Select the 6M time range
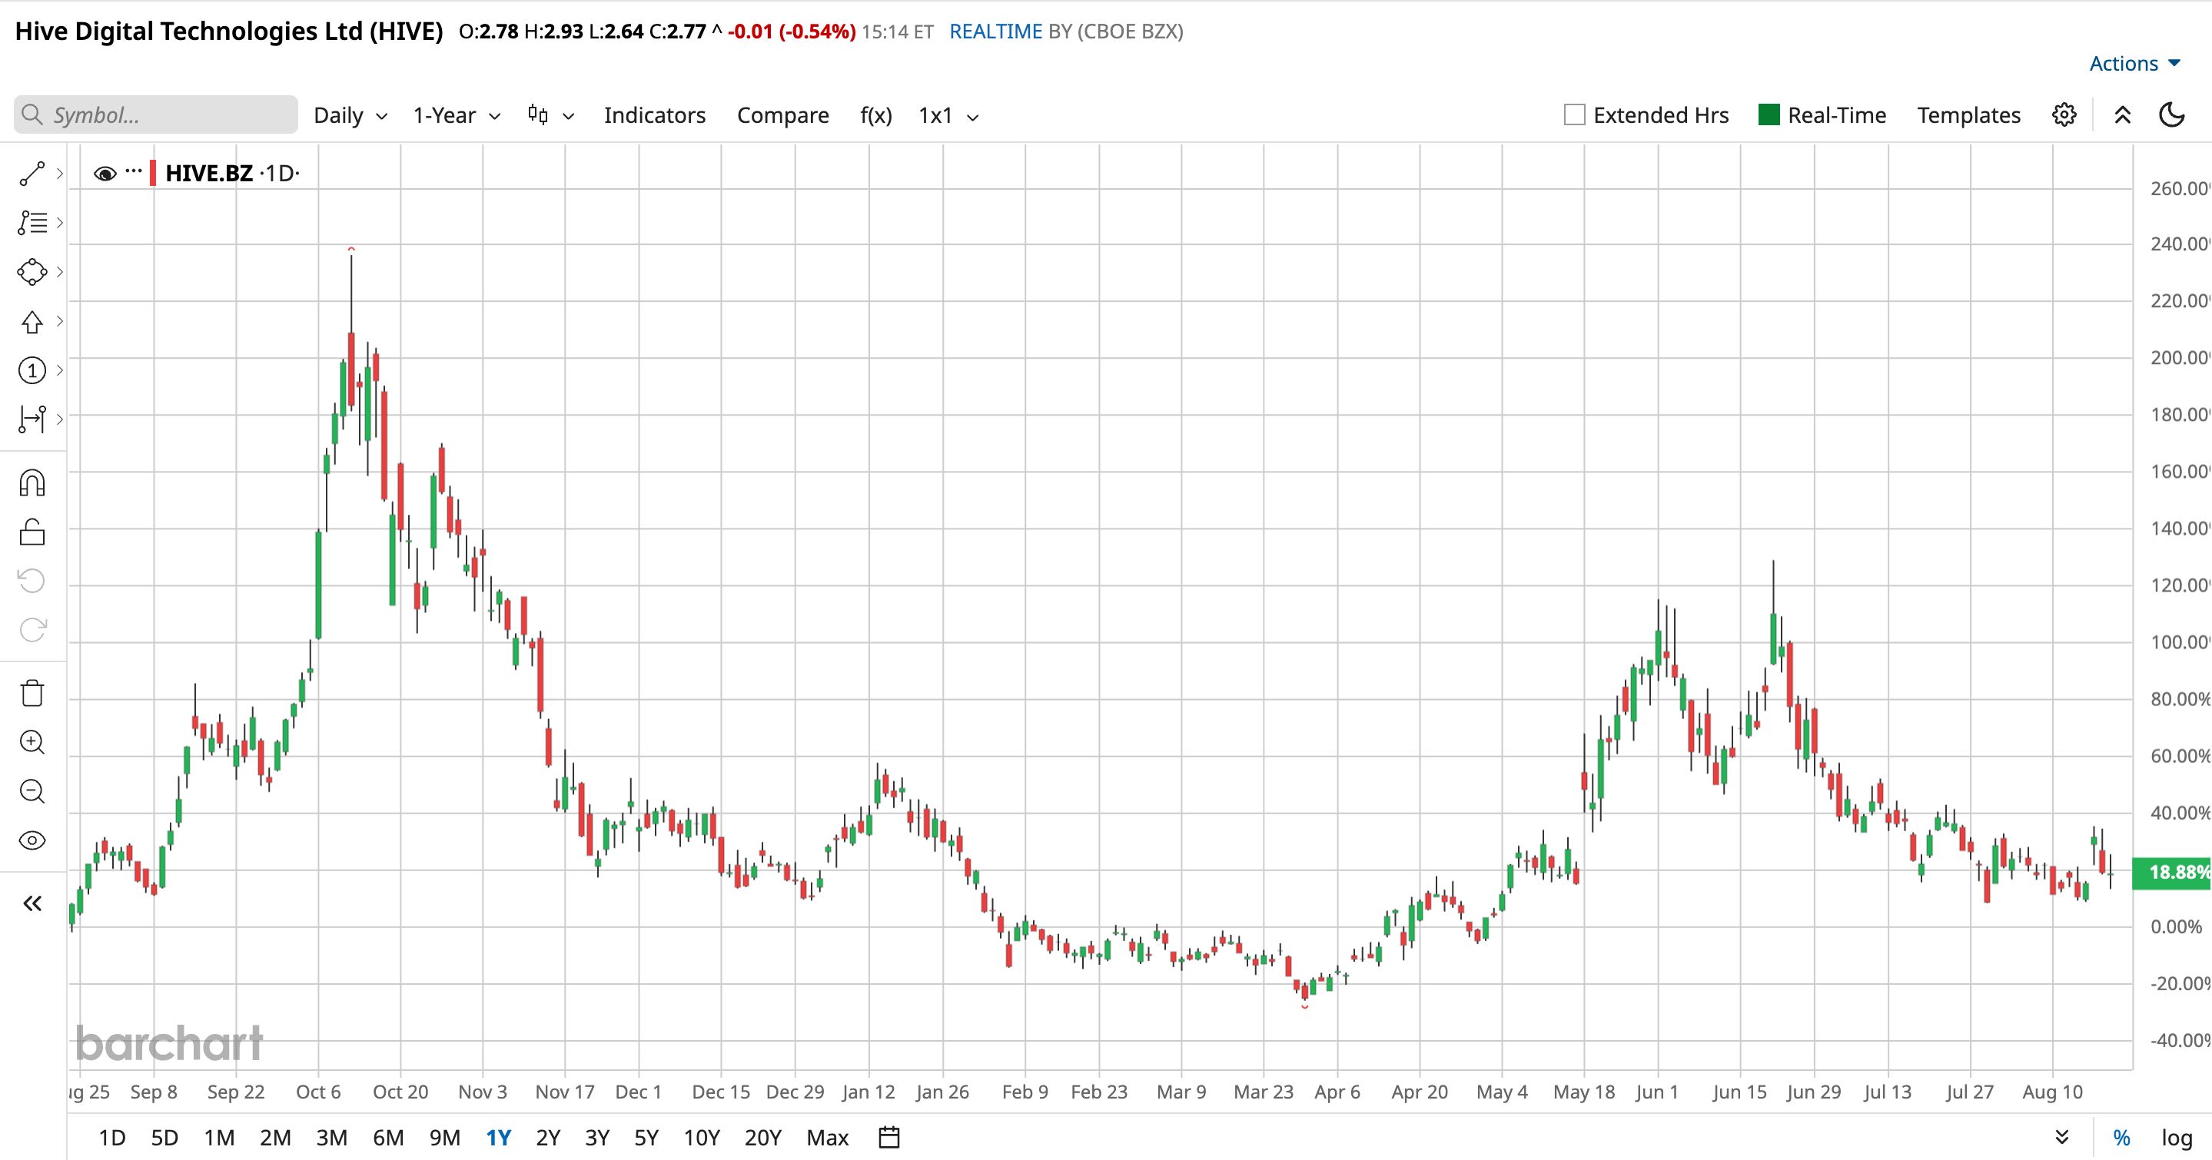 tap(388, 1138)
